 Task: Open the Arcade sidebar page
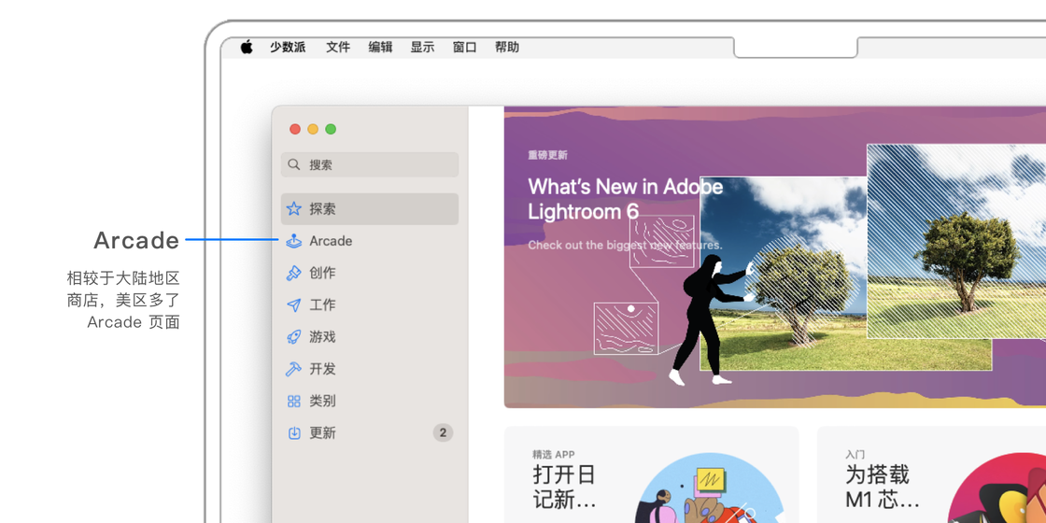pyautogui.click(x=370, y=241)
